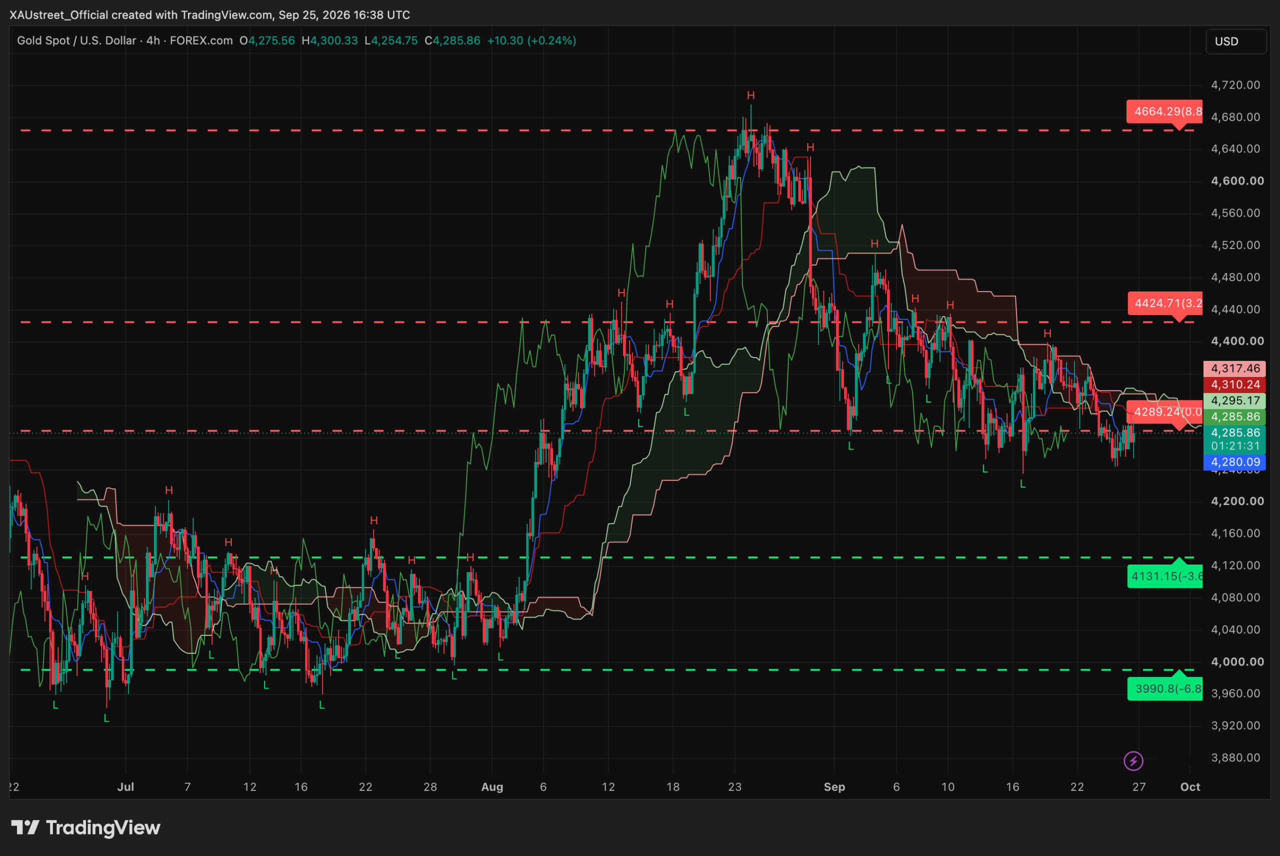Click the 23 date label on time axis
The image size is (1280, 856).
click(x=734, y=786)
